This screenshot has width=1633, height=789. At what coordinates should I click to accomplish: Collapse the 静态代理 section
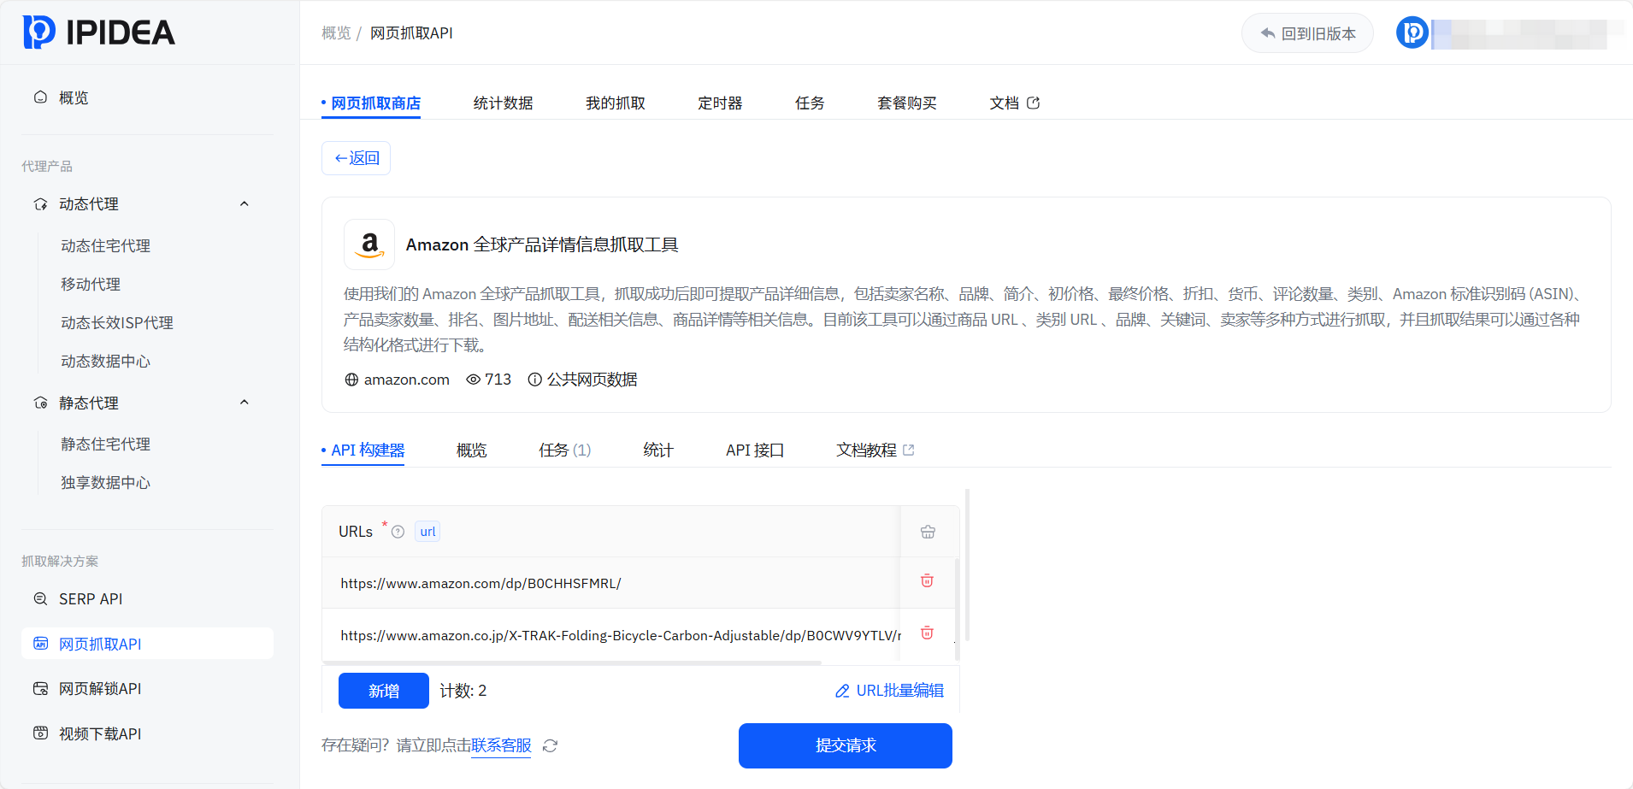point(245,403)
